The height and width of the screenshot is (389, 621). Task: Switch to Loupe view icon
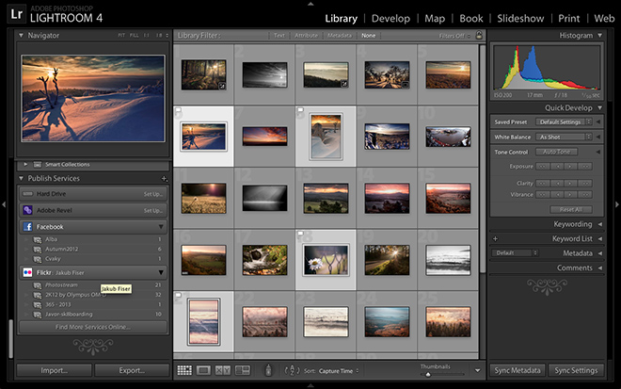[x=203, y=371]
